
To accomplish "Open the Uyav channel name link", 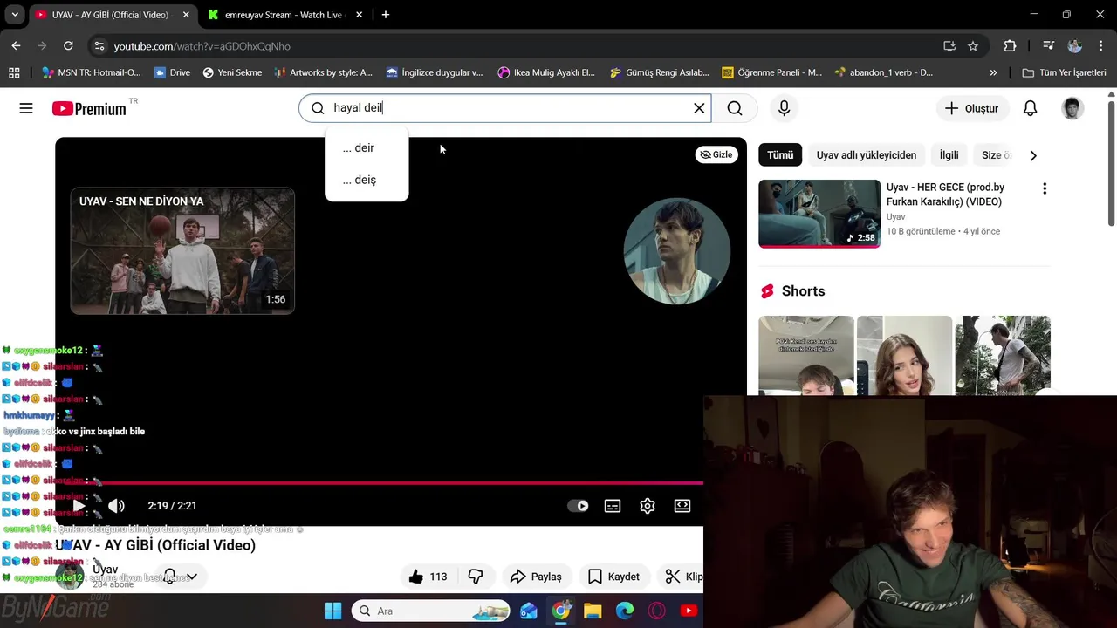I will click(105, 569).
